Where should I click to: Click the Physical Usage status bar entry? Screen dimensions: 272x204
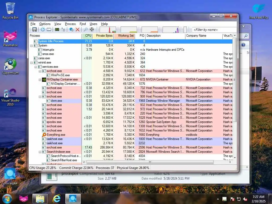[133, 168]
